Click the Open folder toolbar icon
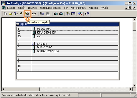This screenshot has width=137, height=98. point(11,14)
